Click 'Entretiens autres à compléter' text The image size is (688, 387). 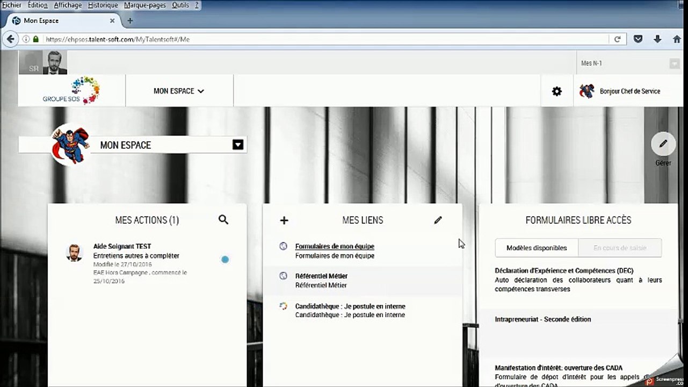pos(136,255)
